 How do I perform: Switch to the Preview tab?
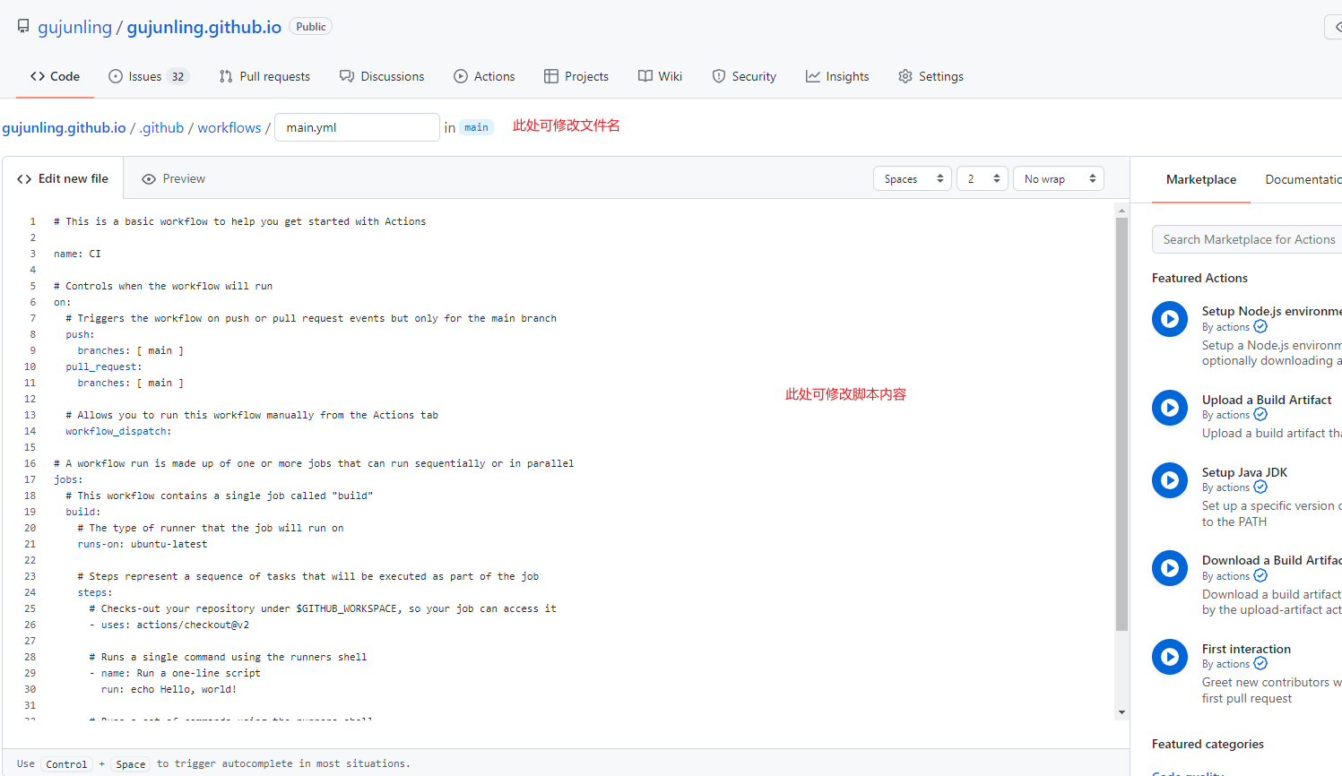(x=174, y=179)
